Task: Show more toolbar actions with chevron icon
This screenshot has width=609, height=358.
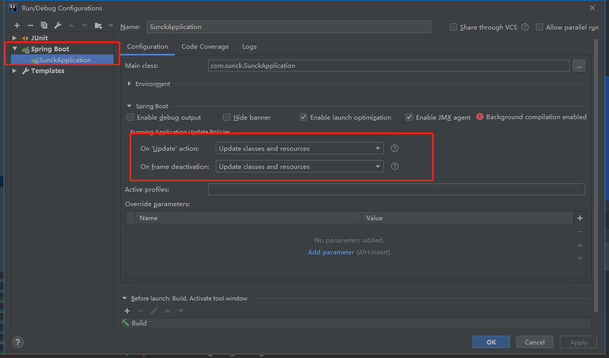Action: 109,25
